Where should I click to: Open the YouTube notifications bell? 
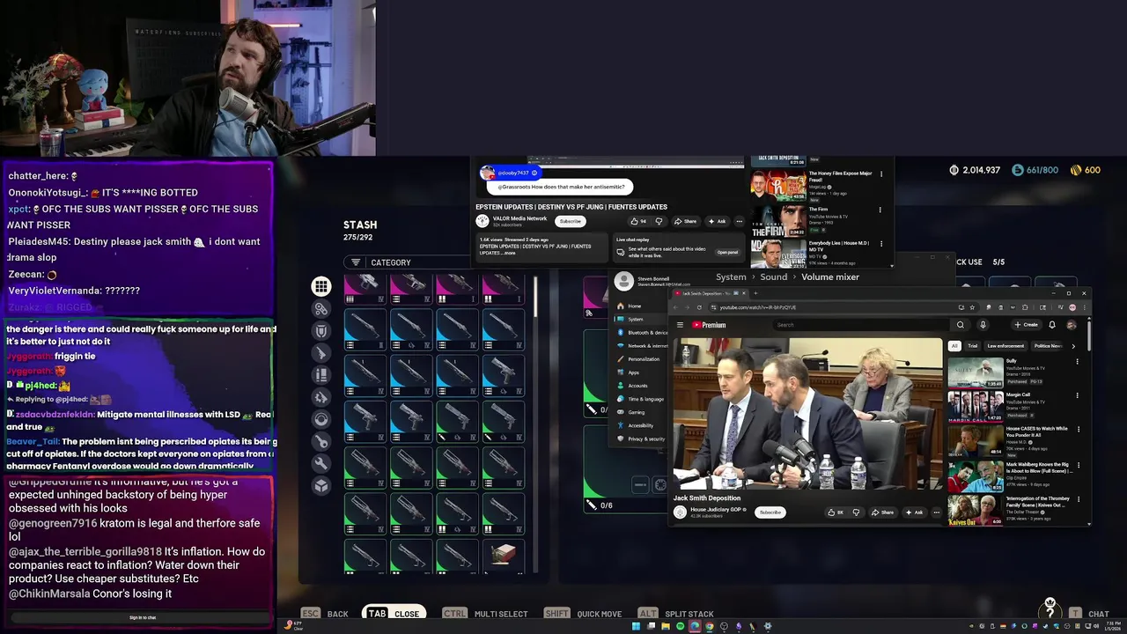(1051, 325)
